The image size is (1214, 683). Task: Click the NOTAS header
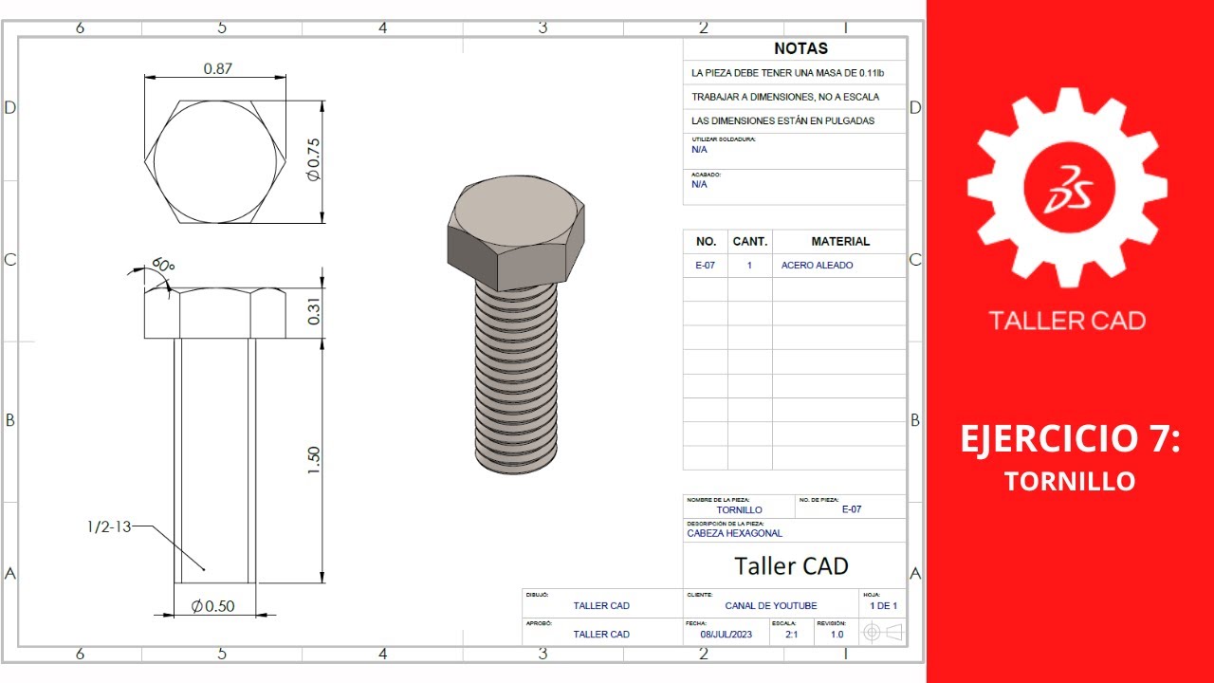pos(800,48)
